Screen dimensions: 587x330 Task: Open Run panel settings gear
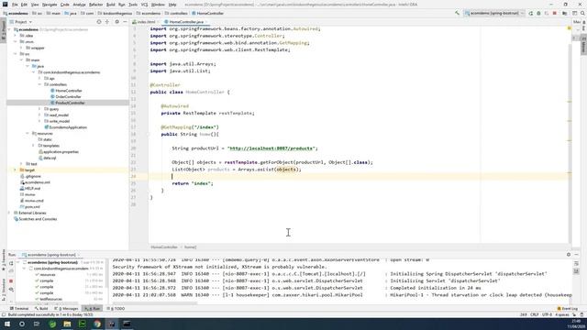coord(569,255)
